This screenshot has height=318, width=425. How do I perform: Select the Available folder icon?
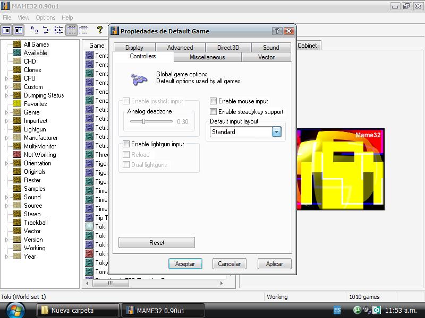point(17,52)
